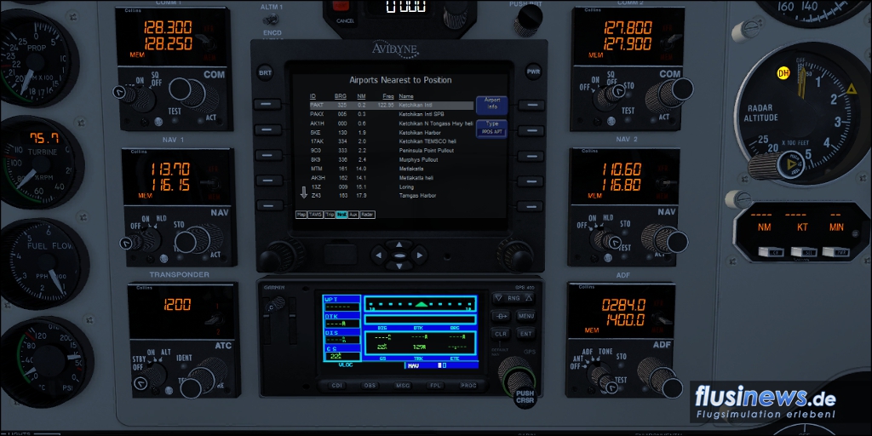
Task: Click the white scroll-down arrow in airport list
Action: click(304, 192)
